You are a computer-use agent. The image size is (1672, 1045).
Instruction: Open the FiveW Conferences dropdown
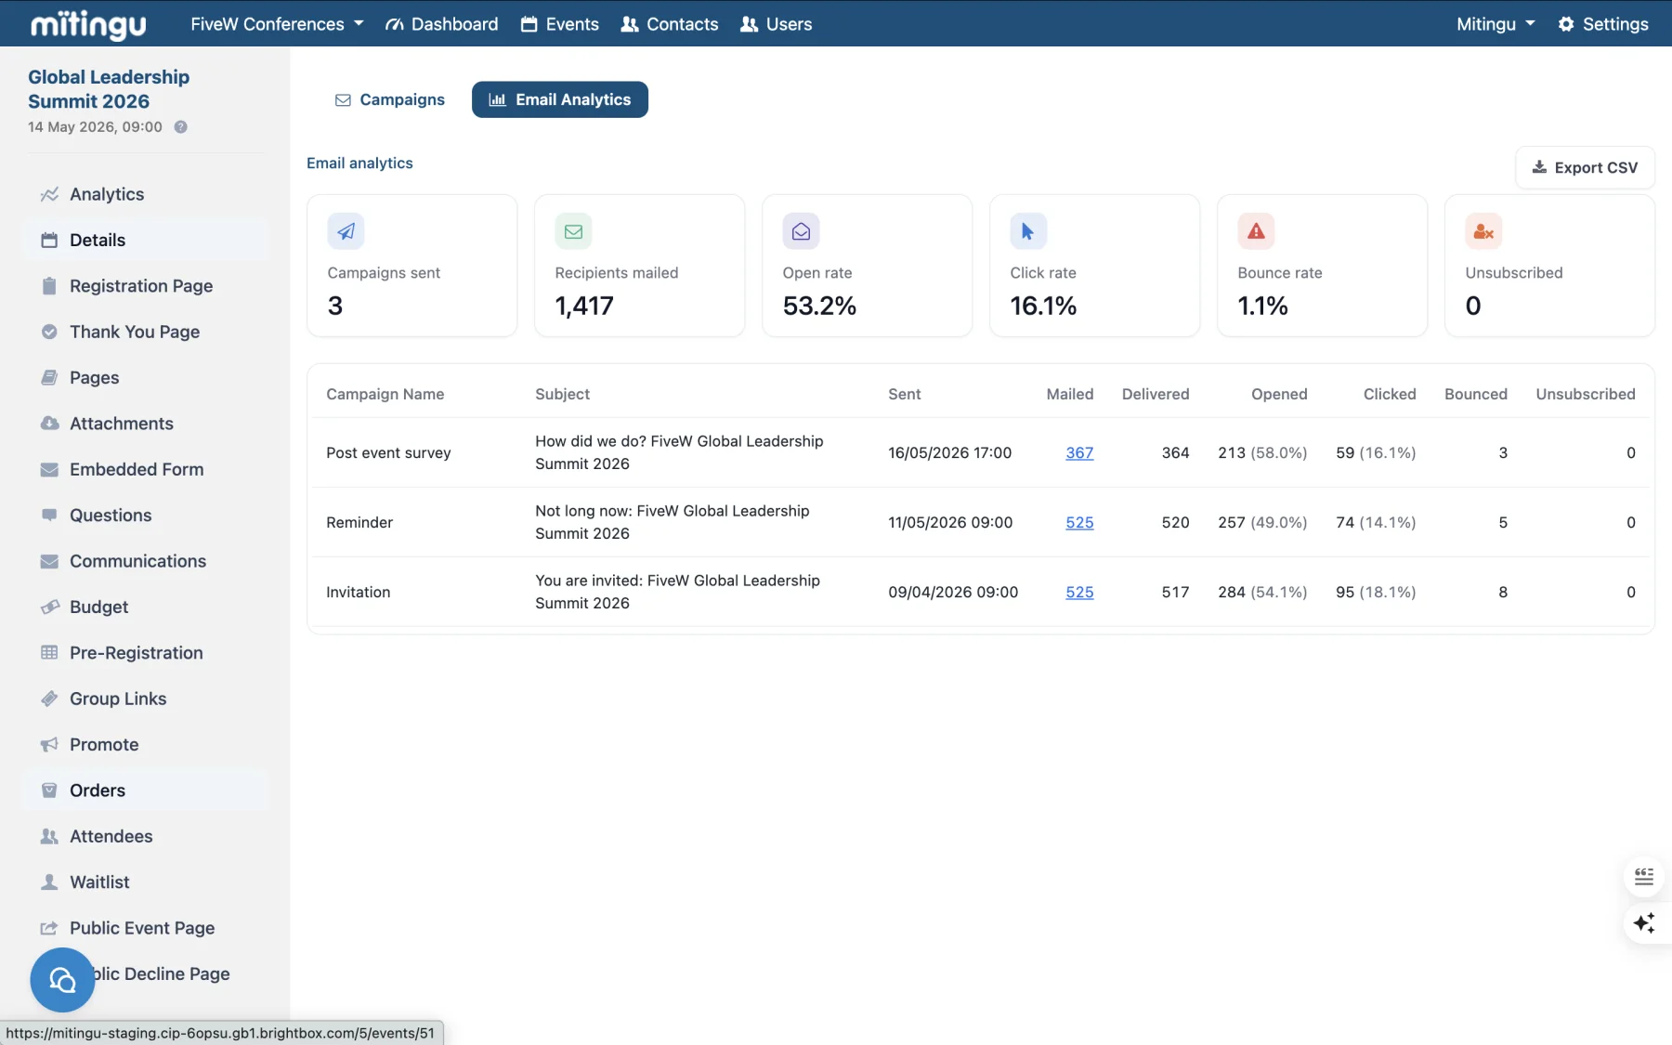pos(277,24)
